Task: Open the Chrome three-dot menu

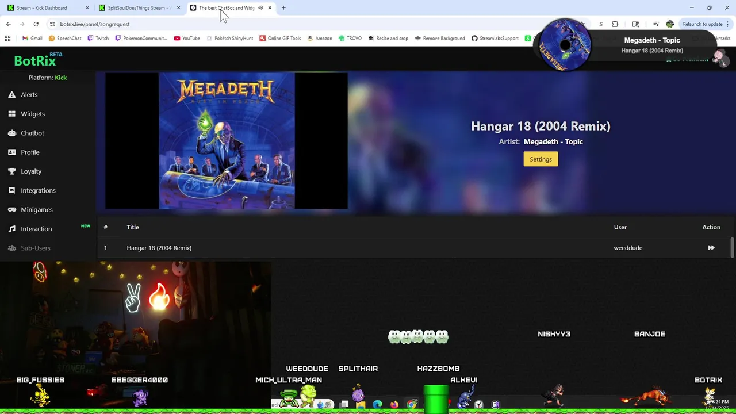Action: click(729, 24)
